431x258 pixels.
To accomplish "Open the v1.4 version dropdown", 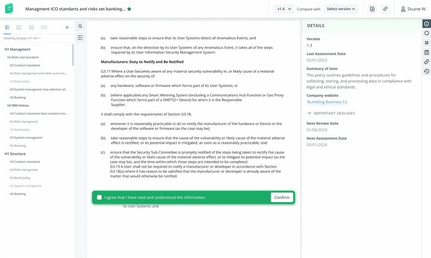I will pos(284,9).
